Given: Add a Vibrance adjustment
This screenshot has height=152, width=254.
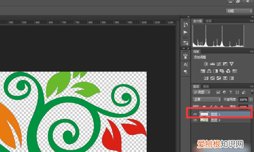Looking at the screenshot, I should 232,64.
